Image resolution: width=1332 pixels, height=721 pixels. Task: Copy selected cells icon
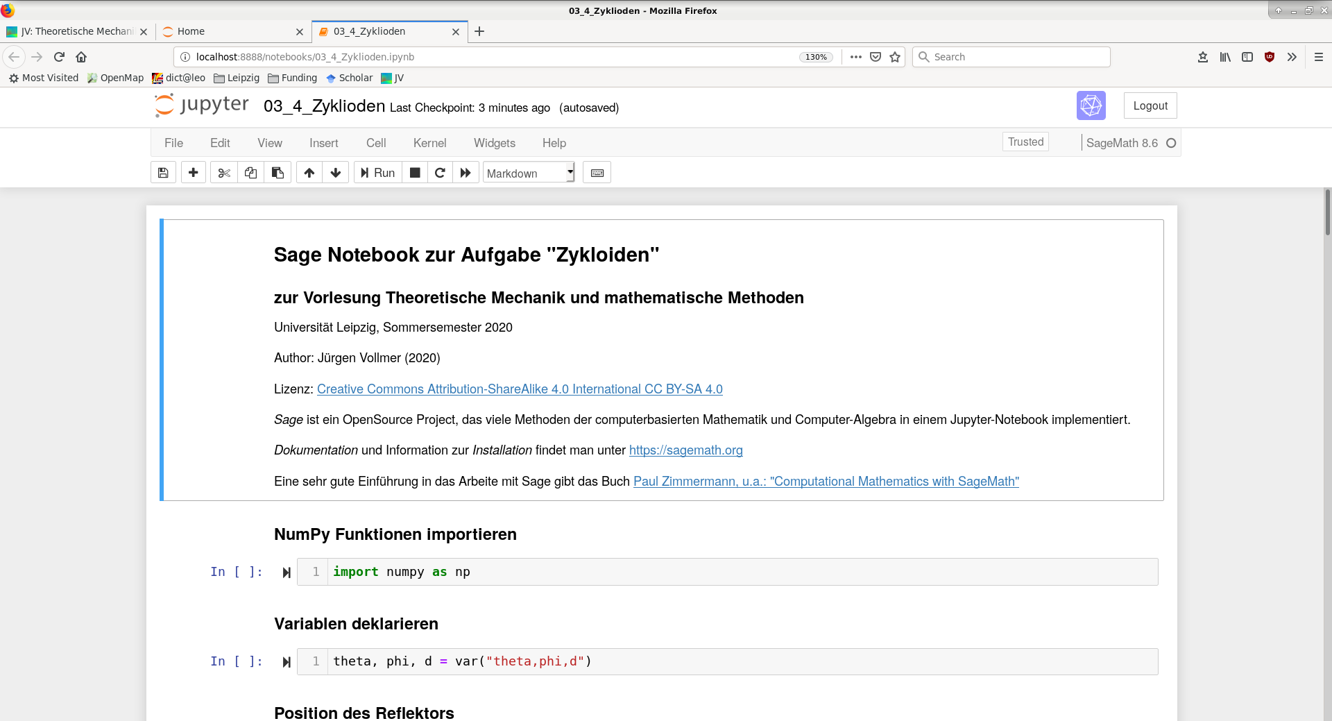pyautogui.click(x=250, y=173)
